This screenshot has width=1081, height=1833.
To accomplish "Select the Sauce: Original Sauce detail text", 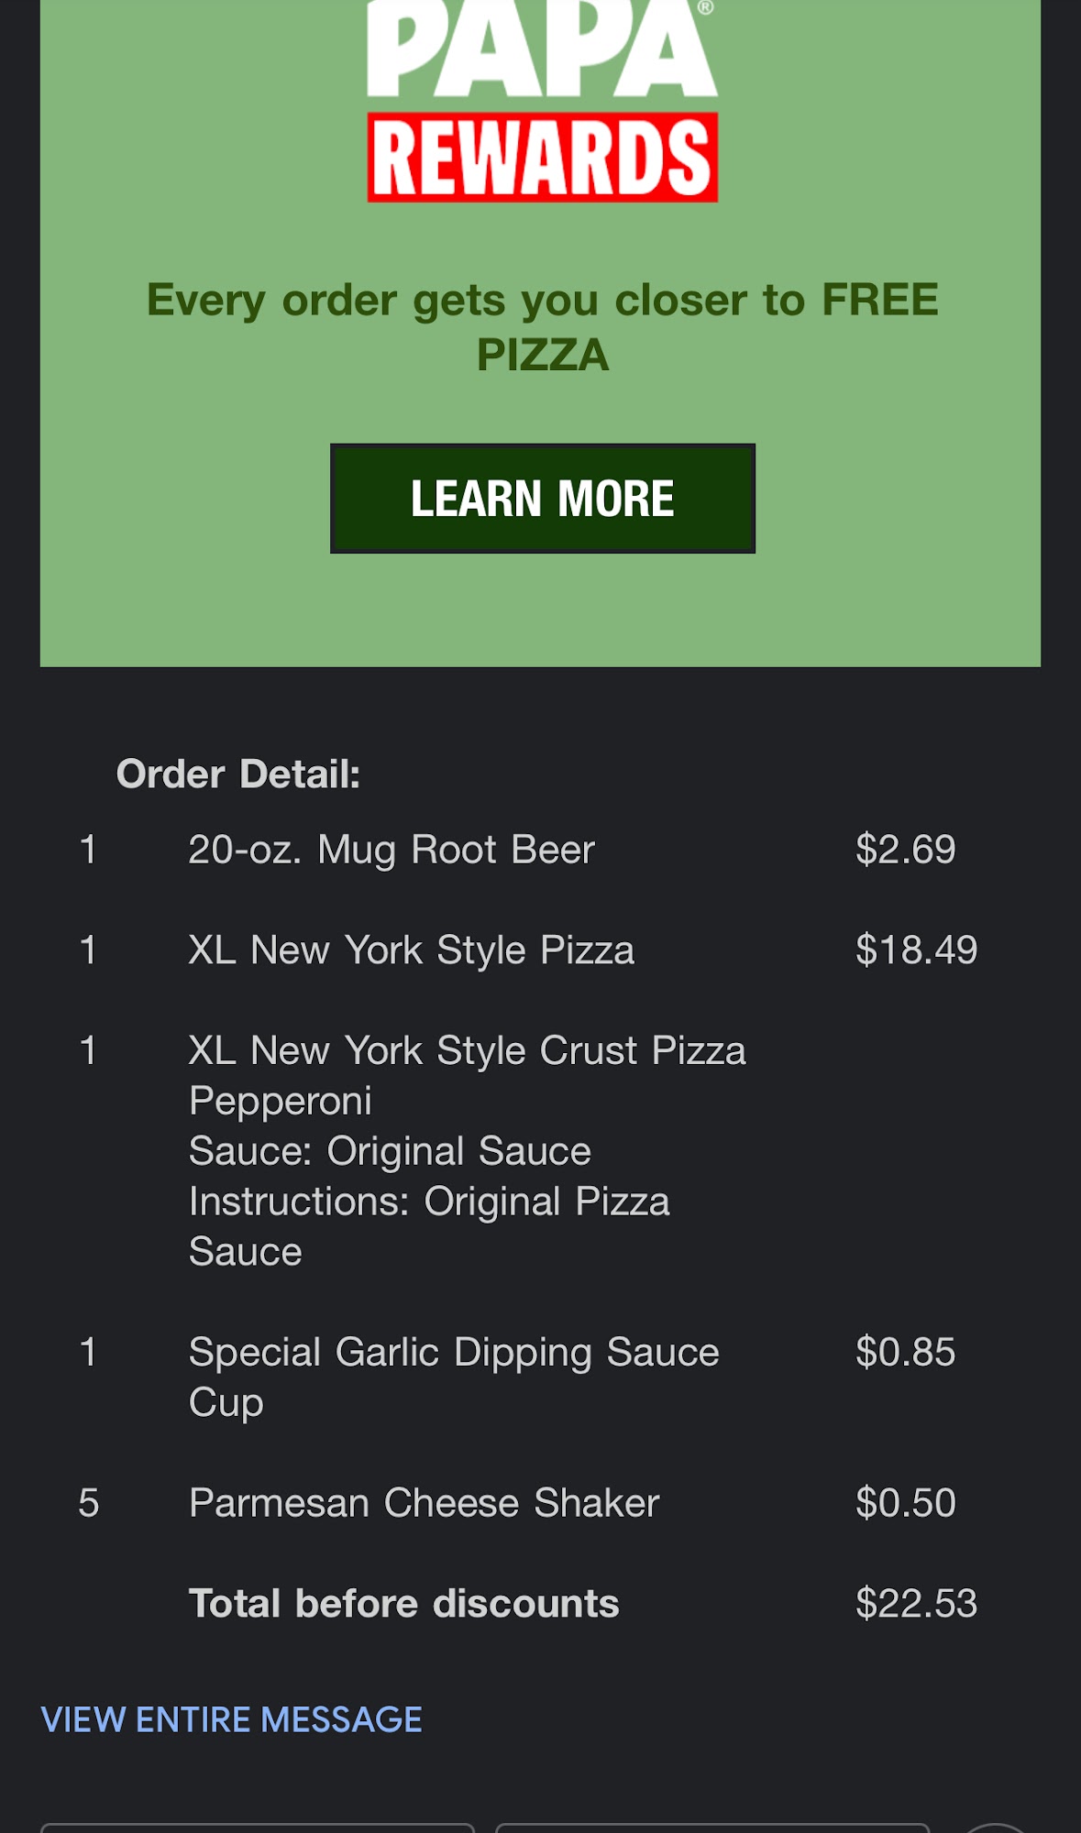I will [x=390, y=1149].
